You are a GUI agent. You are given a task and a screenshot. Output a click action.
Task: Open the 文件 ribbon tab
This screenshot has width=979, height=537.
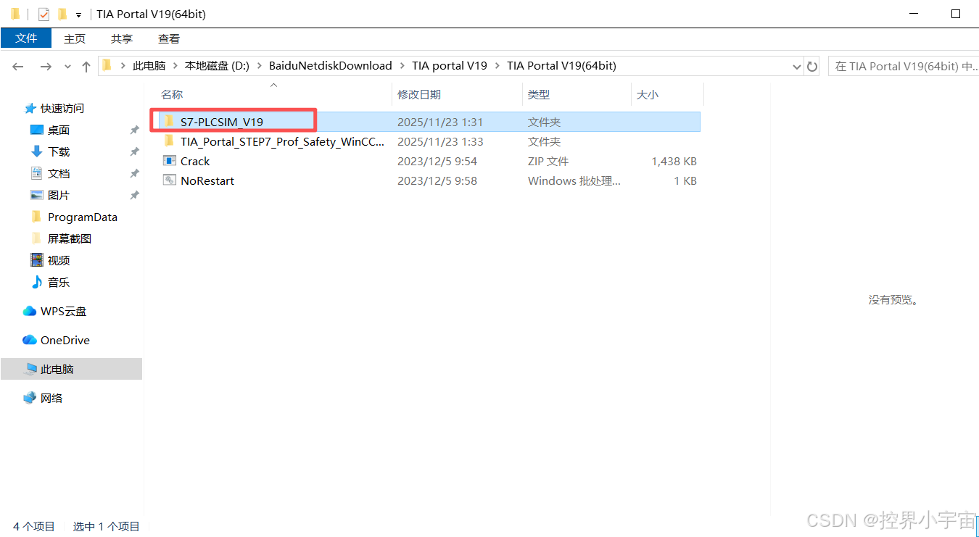[x=26, y=38]
